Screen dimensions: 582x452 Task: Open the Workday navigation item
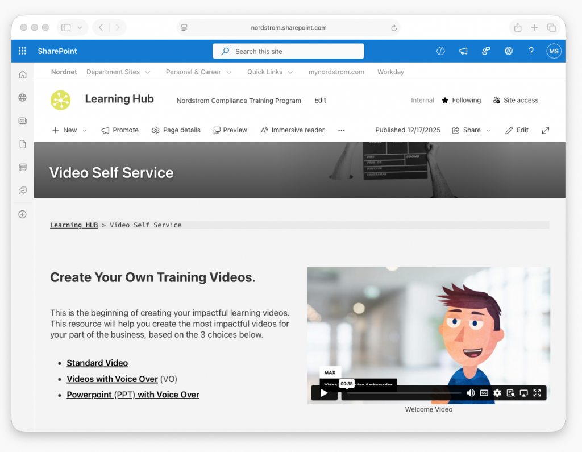tap(390, 72)
